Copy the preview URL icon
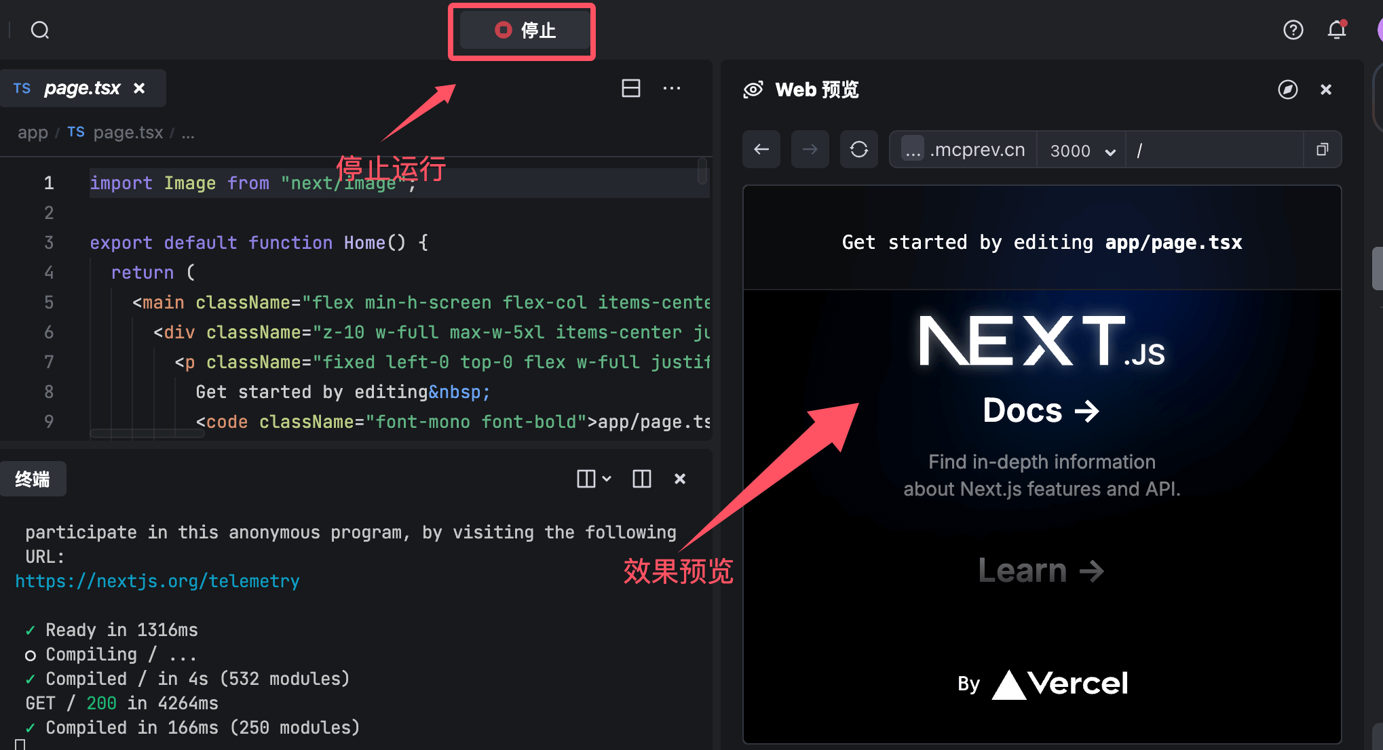 (x=1322, y=149)
